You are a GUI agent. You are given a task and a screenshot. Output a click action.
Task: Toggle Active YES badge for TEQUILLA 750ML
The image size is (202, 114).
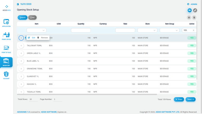click(x=192, y=92)
